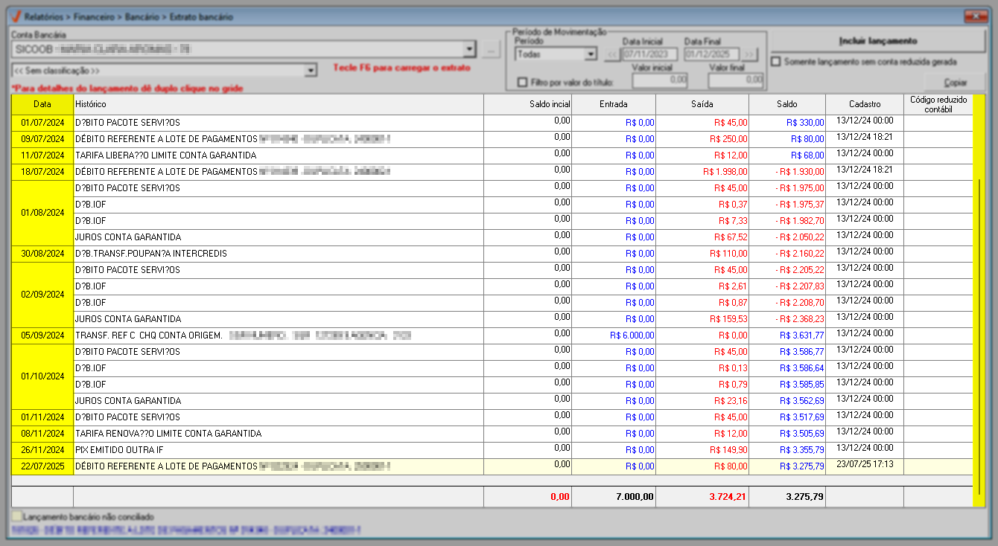Click the previous period arrow button
This screenshot has height=546, width=998.
611,54
